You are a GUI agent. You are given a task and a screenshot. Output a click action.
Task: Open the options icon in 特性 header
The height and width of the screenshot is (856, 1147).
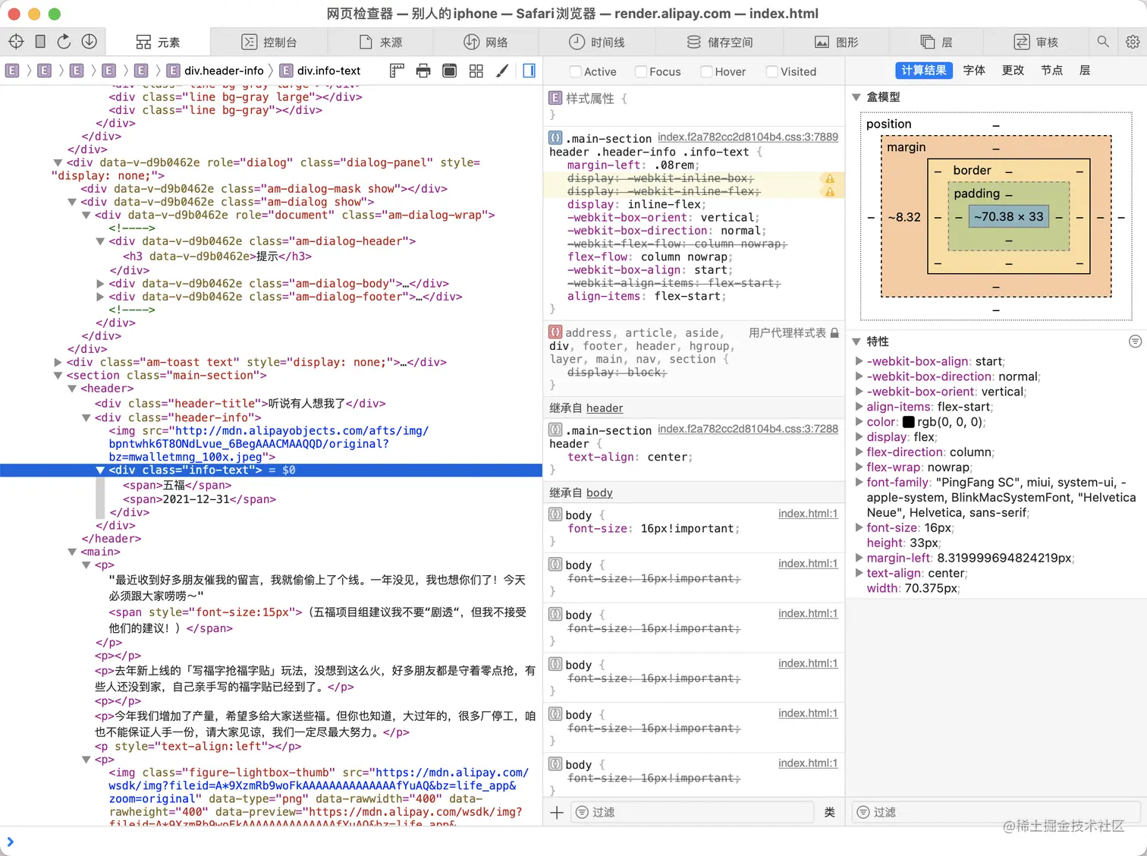tap(1135, 341)
